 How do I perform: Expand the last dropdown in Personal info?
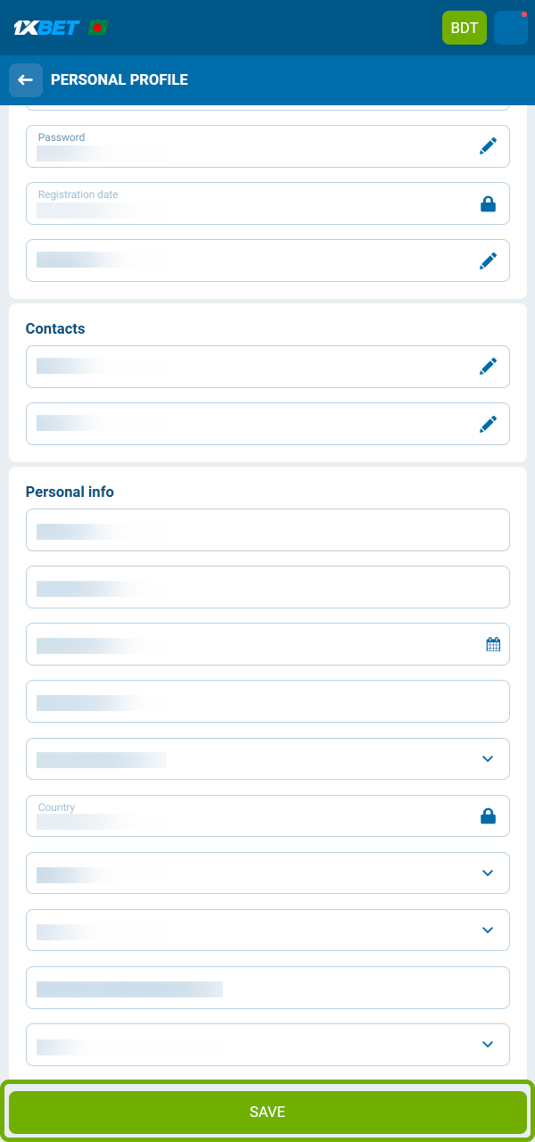tap(487, 1044)
